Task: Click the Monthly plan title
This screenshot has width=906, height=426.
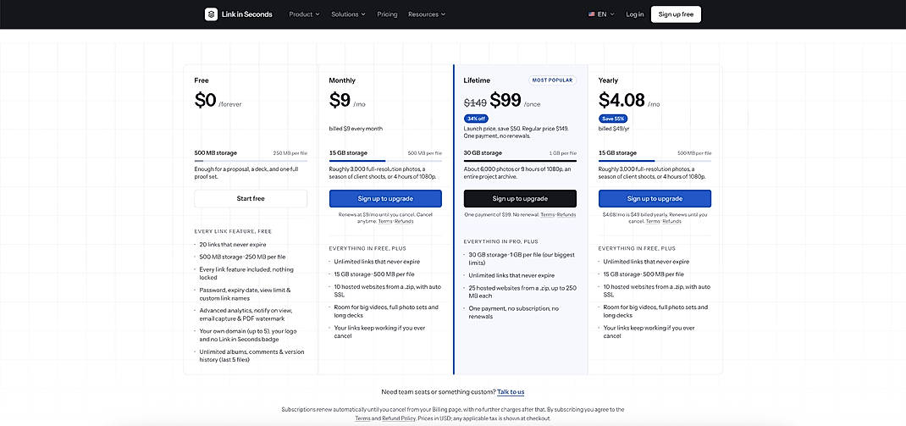Action: pyautogui.click(x=342, y=80)
